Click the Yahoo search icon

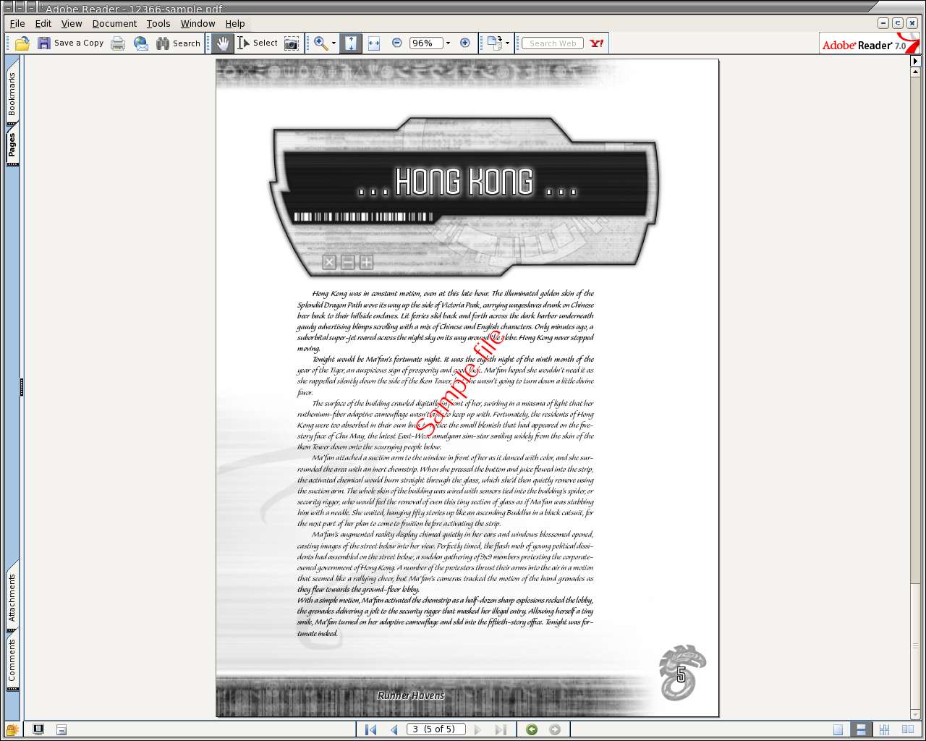click(x=596, y=43)
